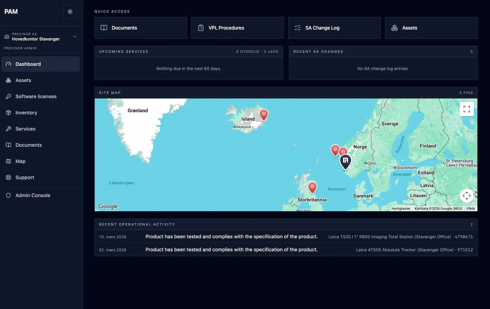Open Software licenses in the sidebar
Viewport: 490px width, 309px height.
click(41, 96)
